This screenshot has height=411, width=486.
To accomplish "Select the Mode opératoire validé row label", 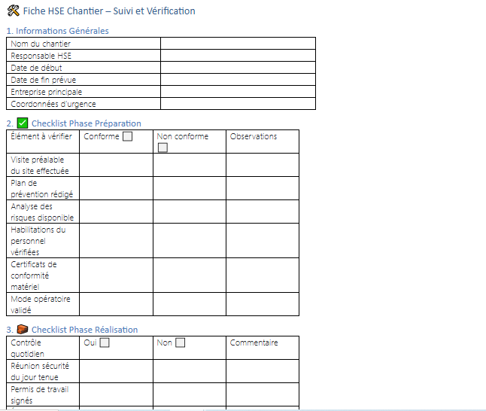I will click(41, 304).
